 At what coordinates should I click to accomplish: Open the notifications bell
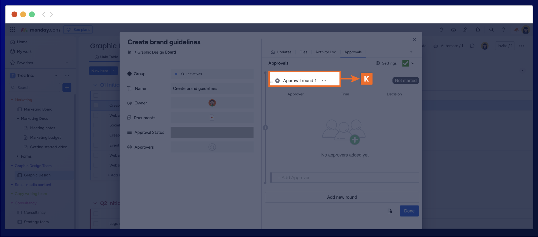pos(441,30)
